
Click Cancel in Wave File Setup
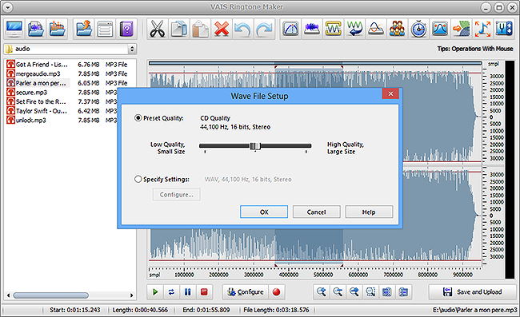click(316, 212)
